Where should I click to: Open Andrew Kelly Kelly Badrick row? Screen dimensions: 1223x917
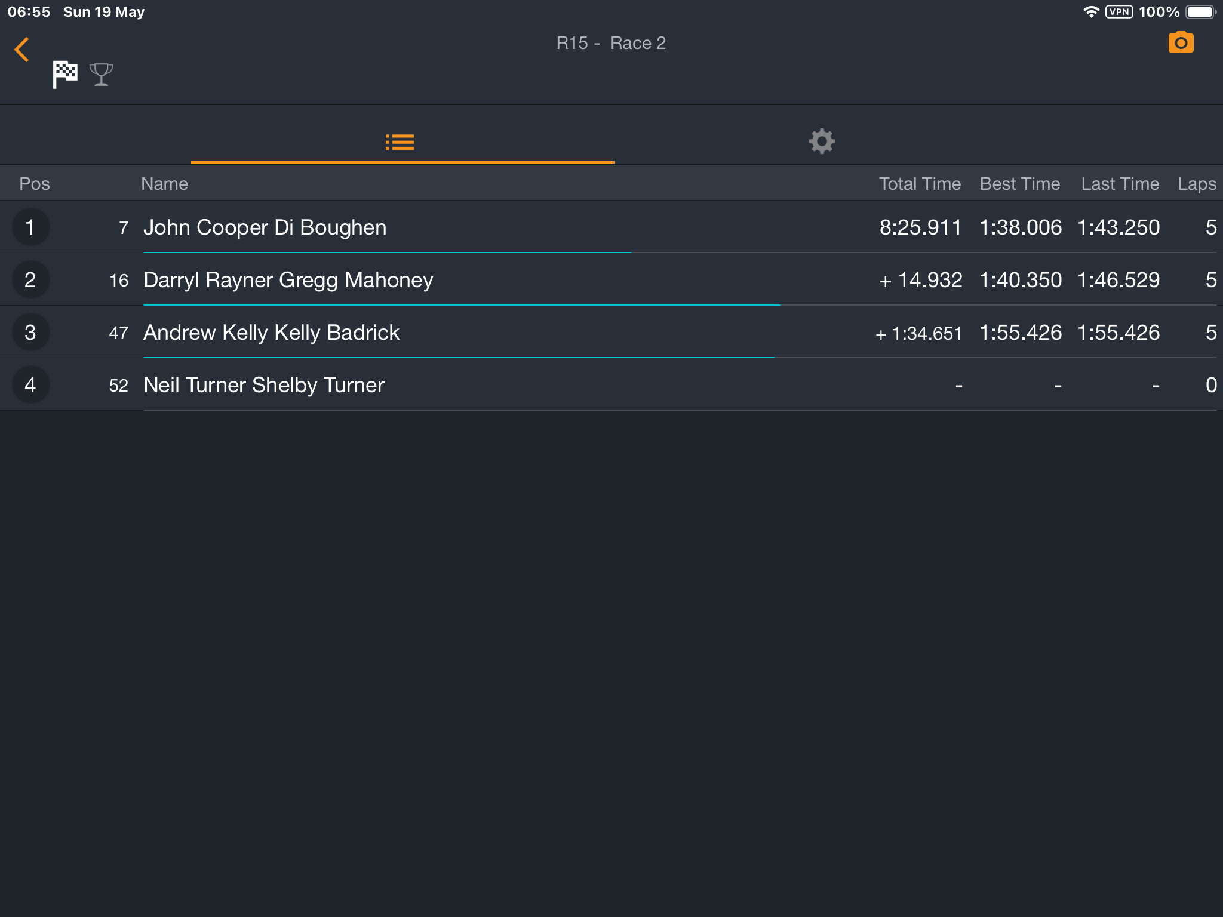611,333
